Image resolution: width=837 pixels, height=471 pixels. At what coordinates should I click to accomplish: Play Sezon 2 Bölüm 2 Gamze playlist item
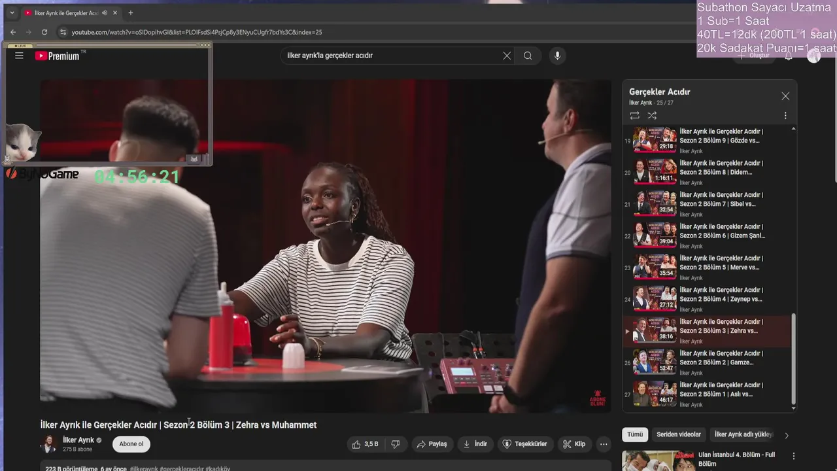[x=708, y=363]
